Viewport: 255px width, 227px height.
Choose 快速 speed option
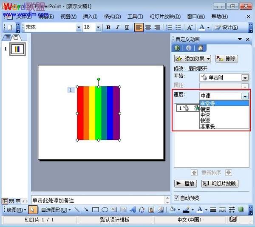tap(224, 120)
